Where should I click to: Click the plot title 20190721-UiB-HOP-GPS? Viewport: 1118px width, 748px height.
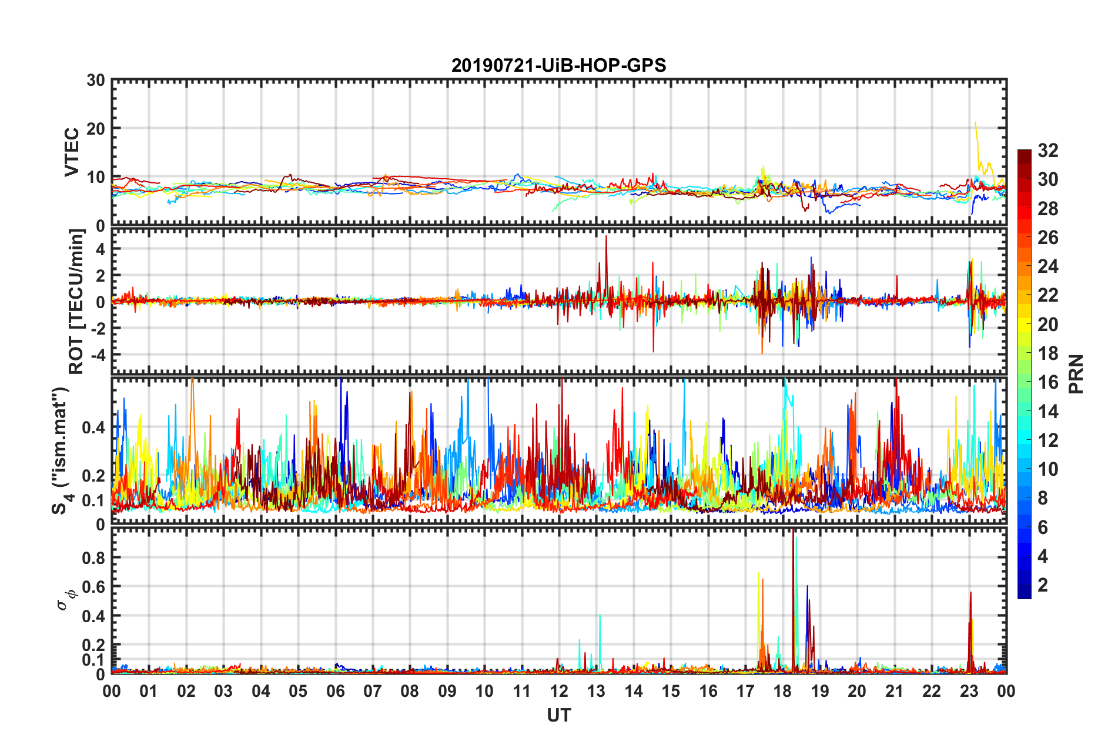click(558, 65)
